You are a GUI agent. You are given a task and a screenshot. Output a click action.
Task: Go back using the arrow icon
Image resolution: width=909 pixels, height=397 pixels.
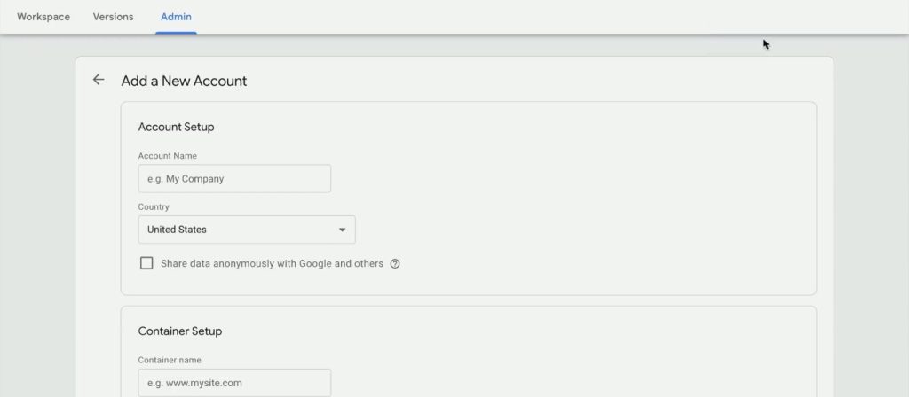[99, 80]
